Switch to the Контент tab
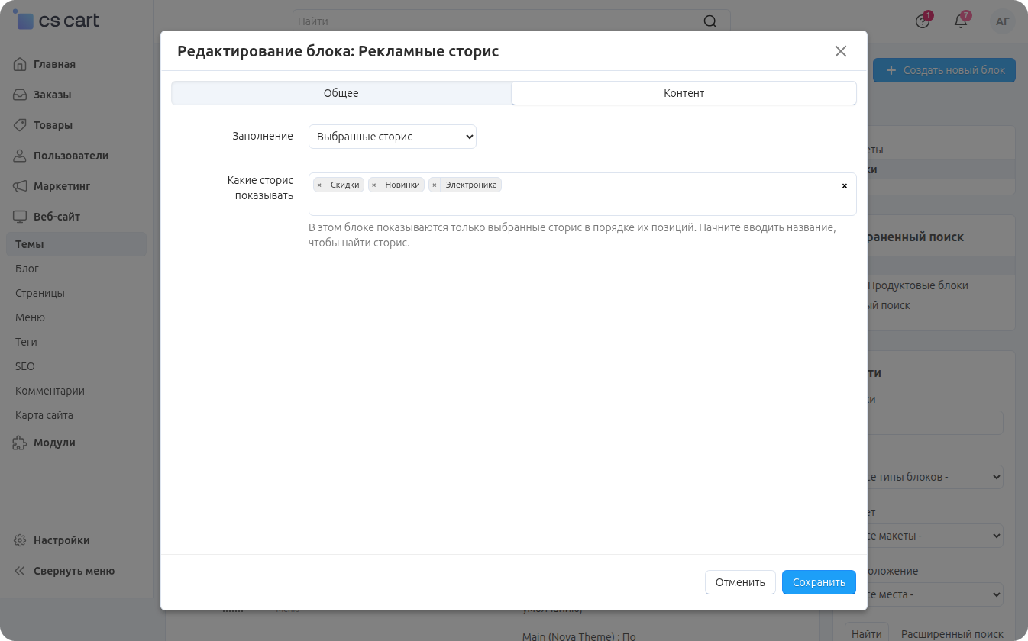1028x641 pixels. click(684, 93)
